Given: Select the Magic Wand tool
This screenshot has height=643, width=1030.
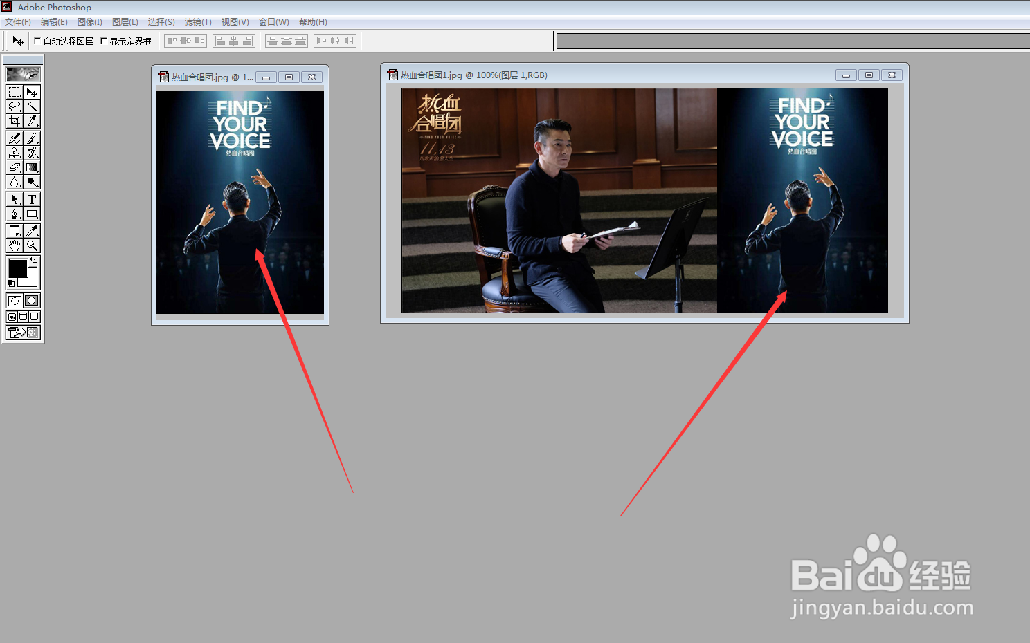Looking at the screenshot, I should 32,106.
